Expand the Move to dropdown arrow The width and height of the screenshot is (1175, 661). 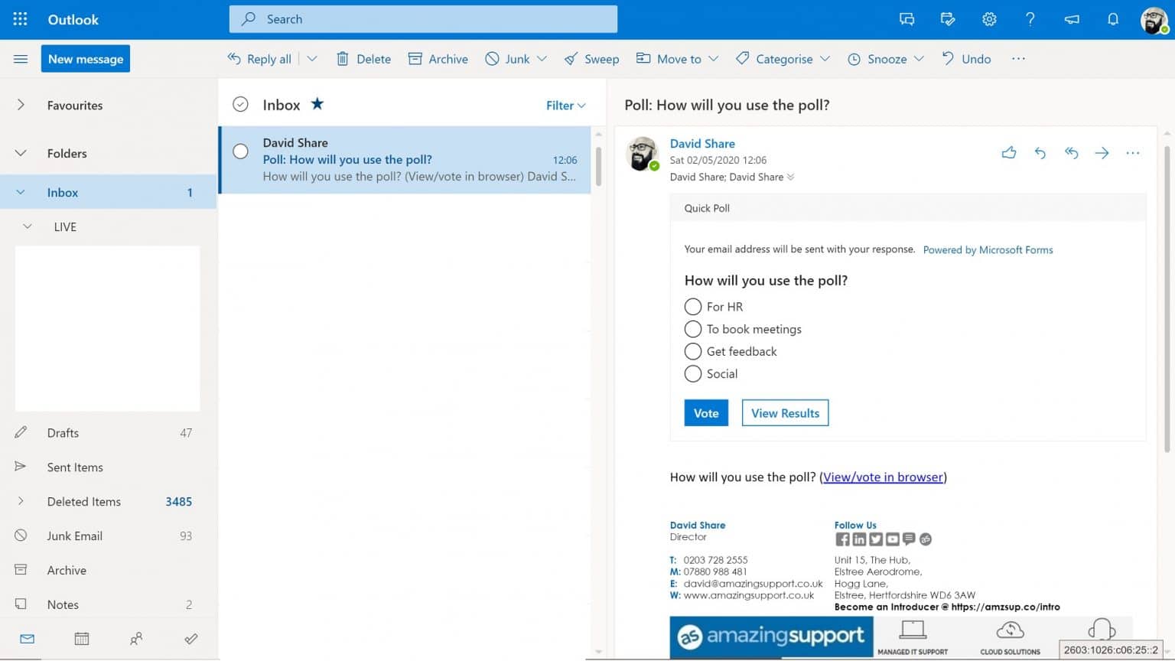pos(714,59)
